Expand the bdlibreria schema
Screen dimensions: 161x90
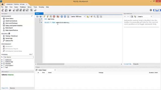2,60
